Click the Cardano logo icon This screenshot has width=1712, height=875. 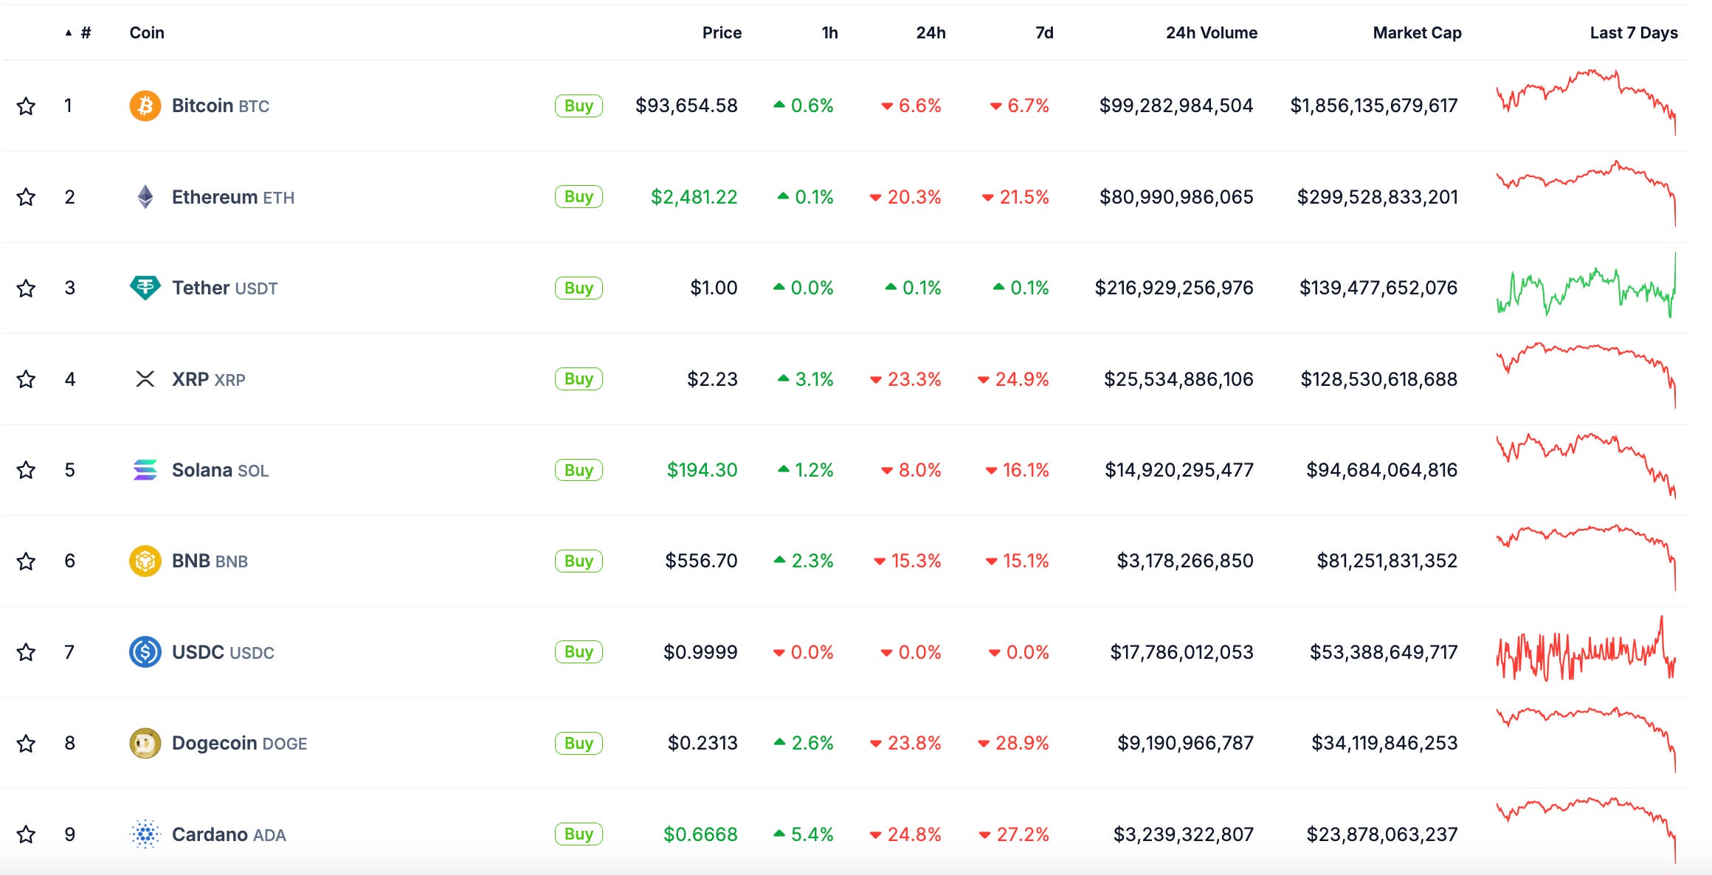click(145, 834)
